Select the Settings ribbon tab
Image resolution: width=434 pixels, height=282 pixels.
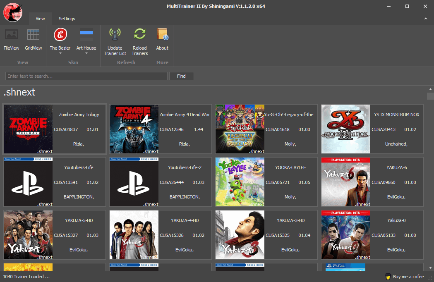[67, 19]
